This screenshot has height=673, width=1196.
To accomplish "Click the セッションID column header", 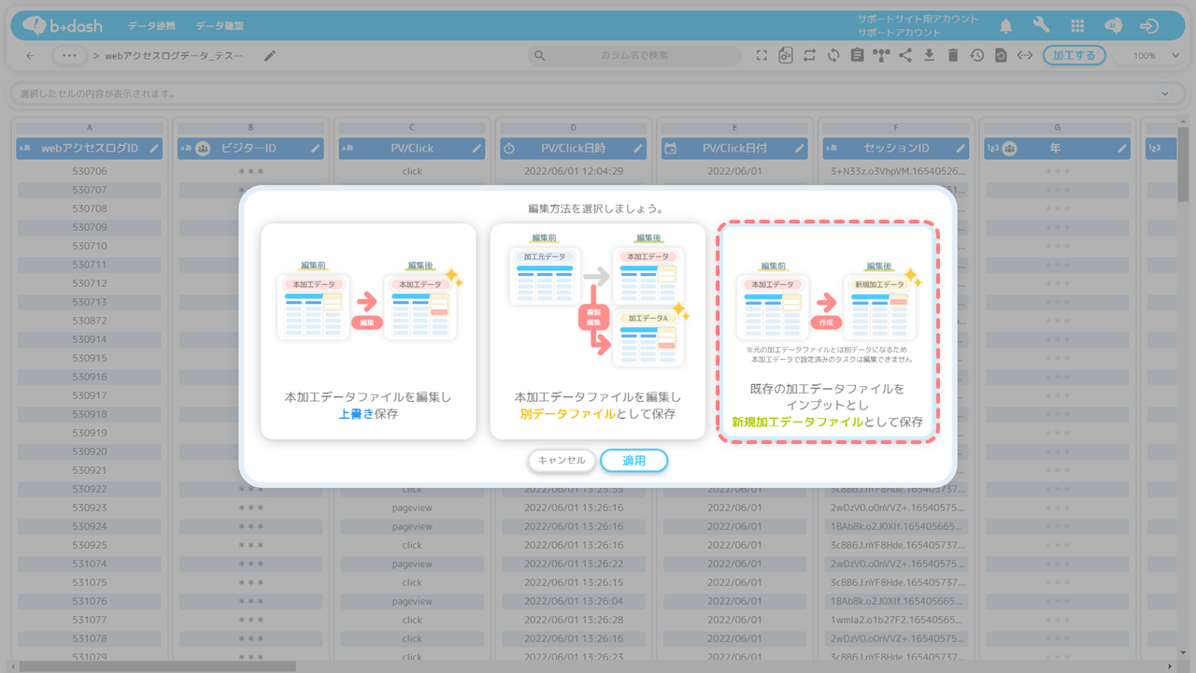I will tap(896, 149).
